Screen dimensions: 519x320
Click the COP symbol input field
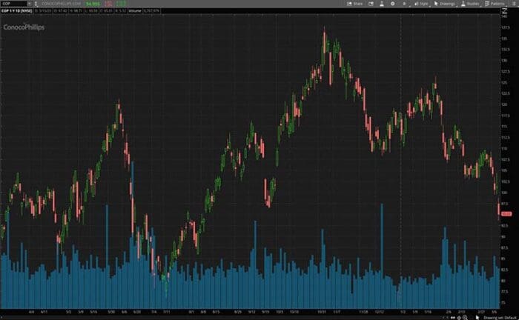13,4
